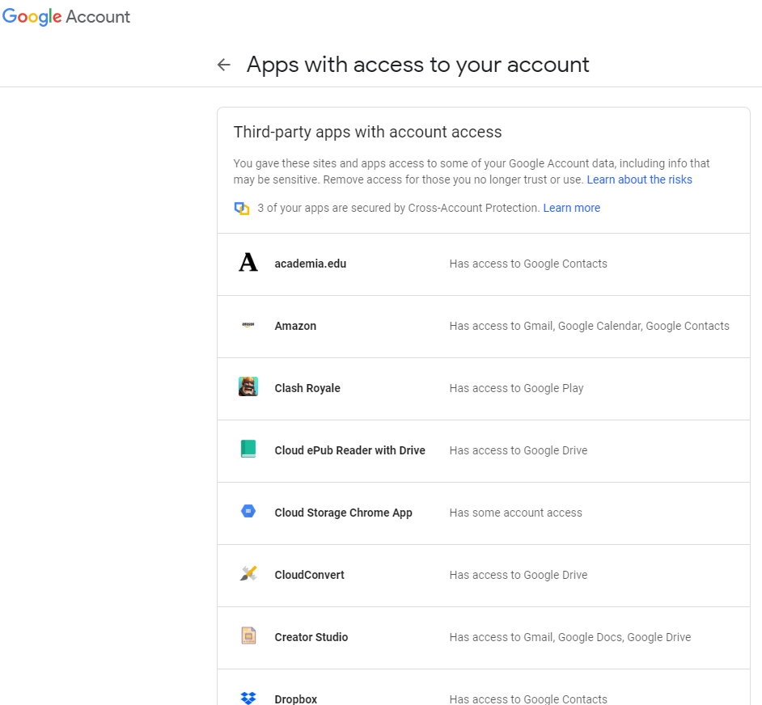Open CloudConvert's Google Drive access text
762x705 pixels.
point(519,575)
